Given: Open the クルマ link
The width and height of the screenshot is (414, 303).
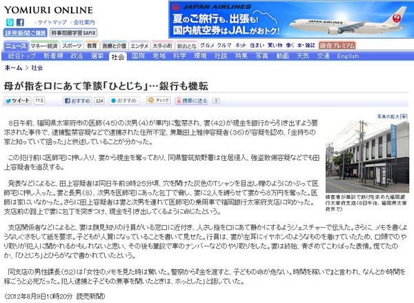Looking at the screenshot, I should 224,46.
